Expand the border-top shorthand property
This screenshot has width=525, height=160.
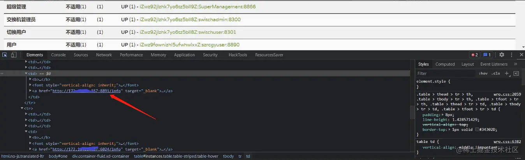pos(450,129)
